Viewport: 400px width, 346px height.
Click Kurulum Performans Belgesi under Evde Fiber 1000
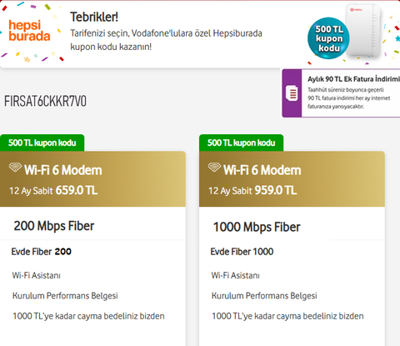tap(264, 296)
